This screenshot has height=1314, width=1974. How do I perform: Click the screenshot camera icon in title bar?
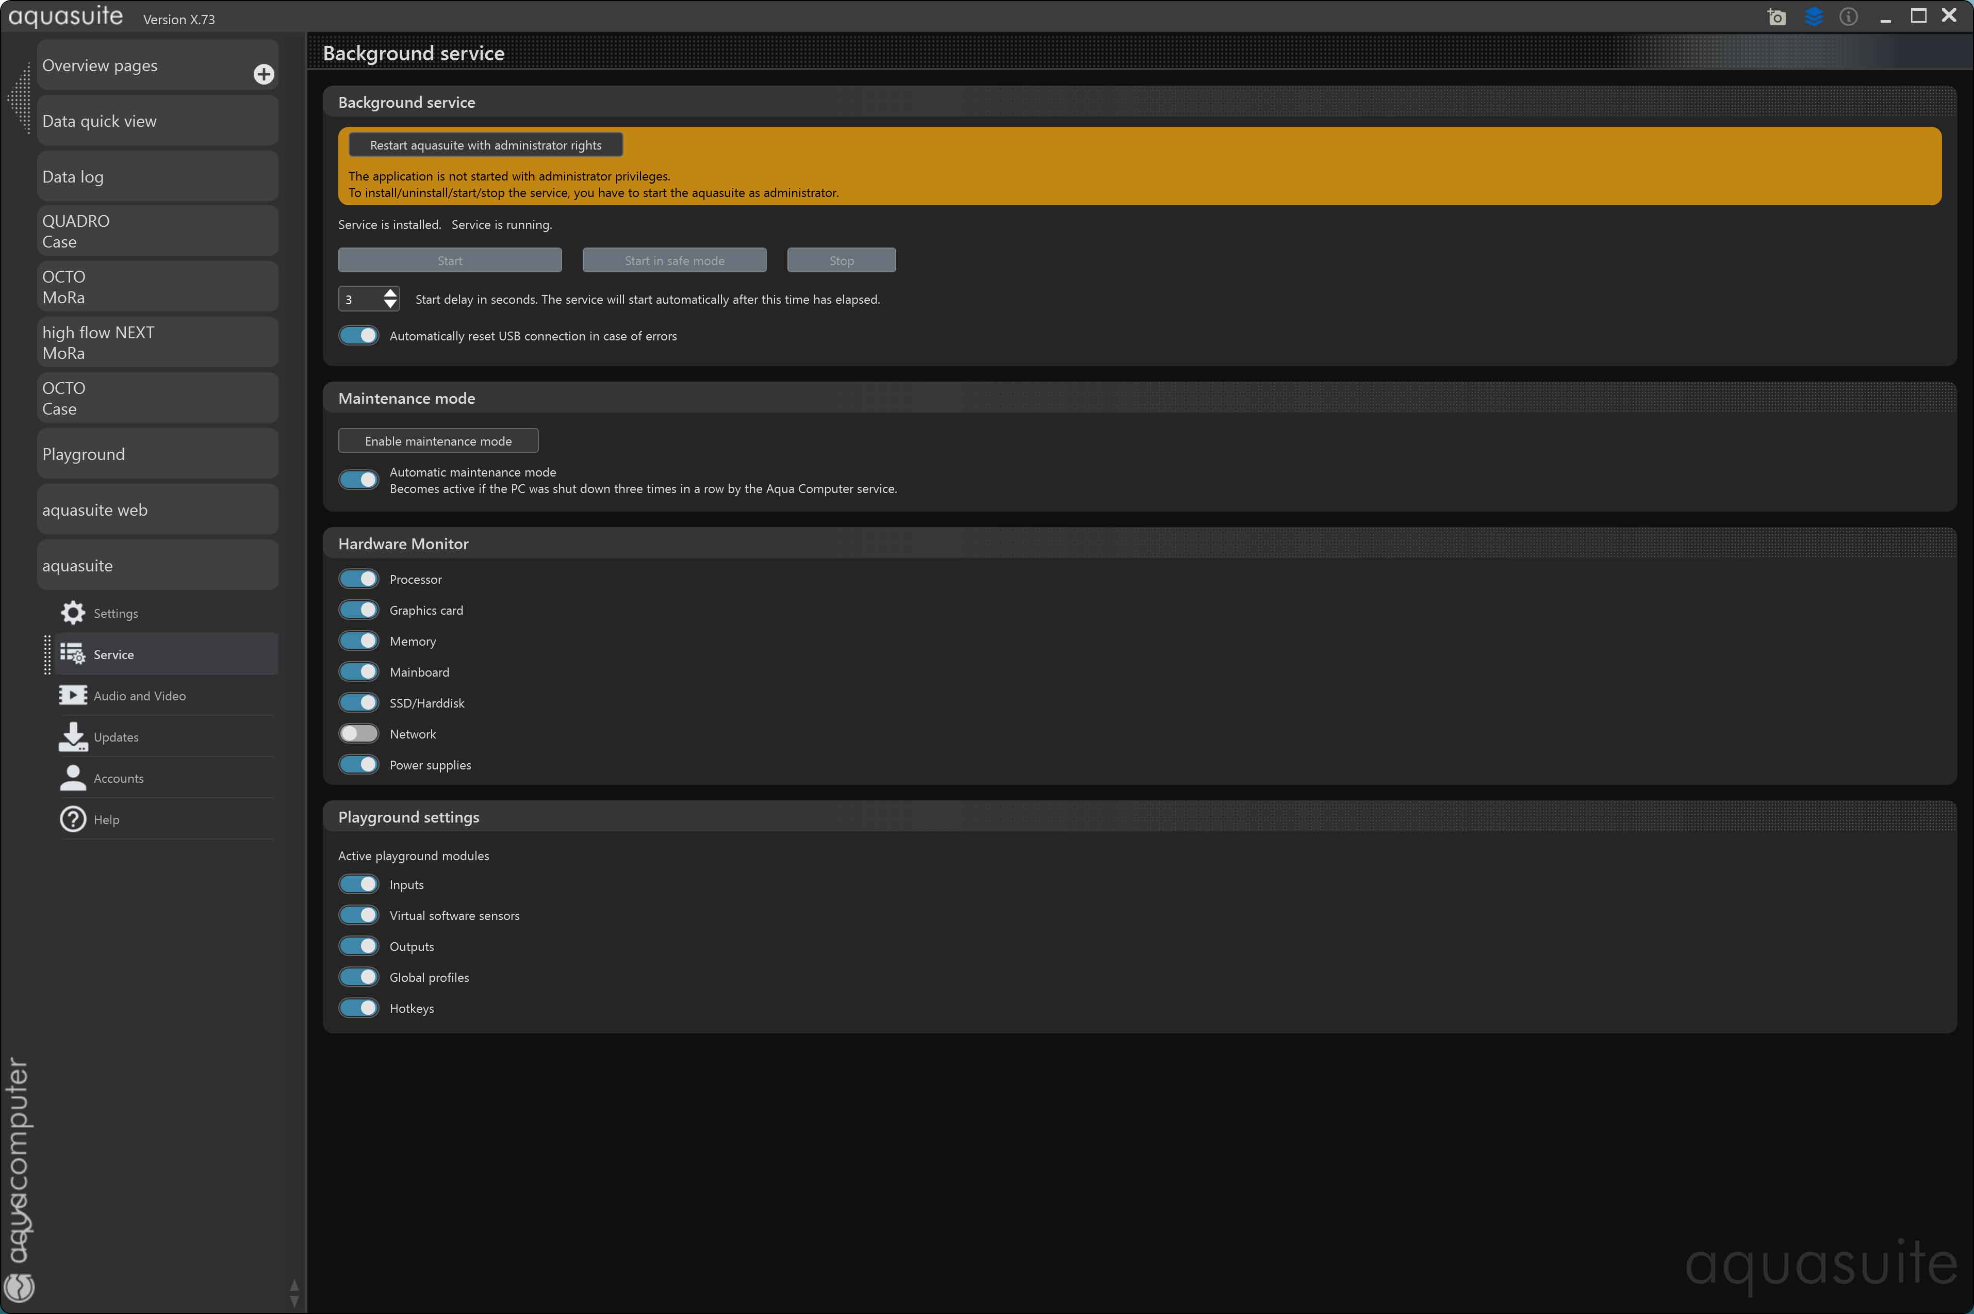tap(1776, 17)
